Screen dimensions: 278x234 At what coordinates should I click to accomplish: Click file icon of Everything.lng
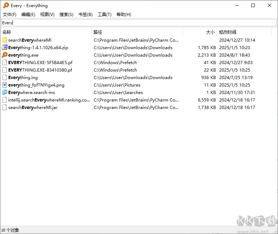coord(5,77)
